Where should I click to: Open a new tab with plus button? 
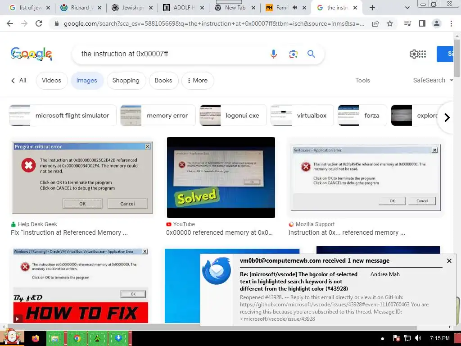(372, 8)
